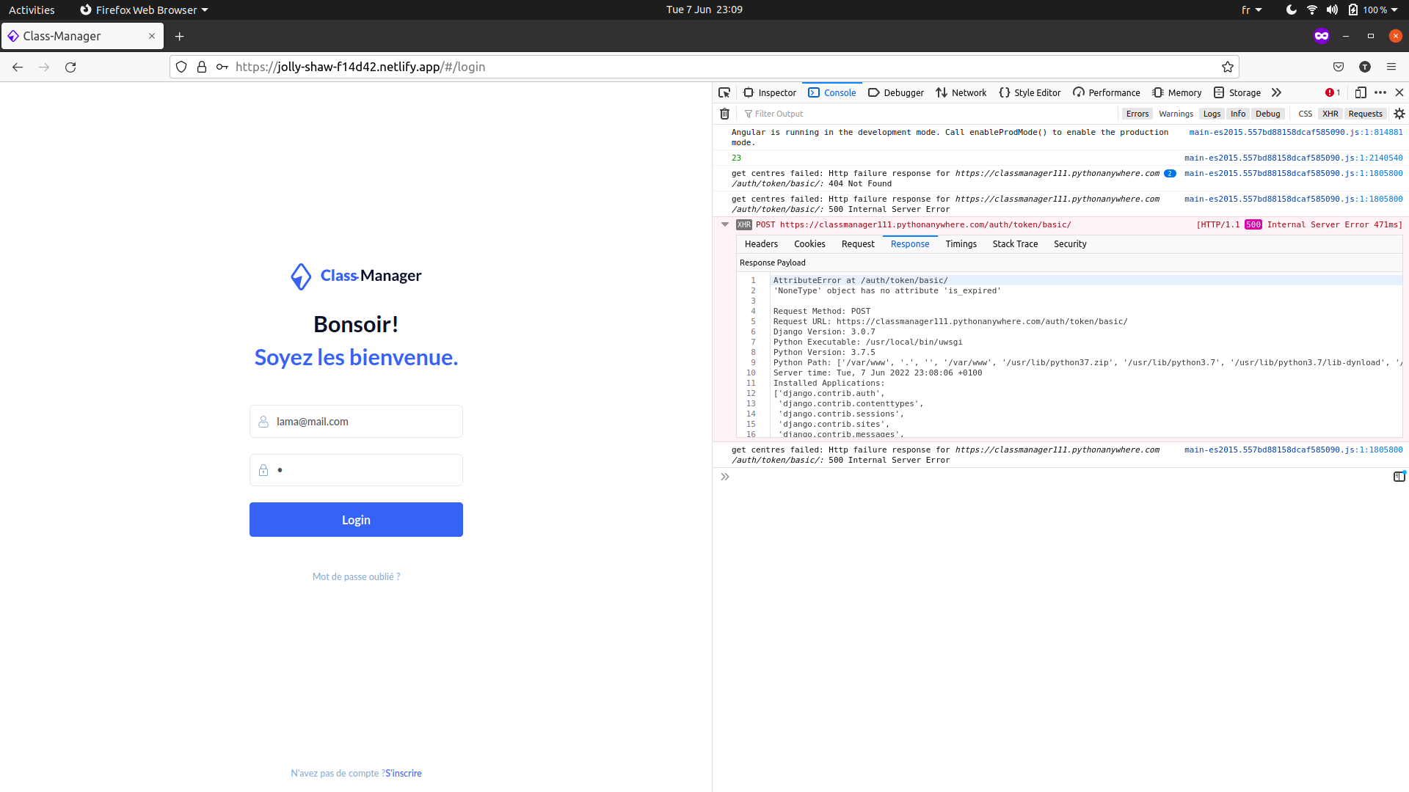
Task: Enable the XHR requests filter
Action: [x=1330, y=114]
